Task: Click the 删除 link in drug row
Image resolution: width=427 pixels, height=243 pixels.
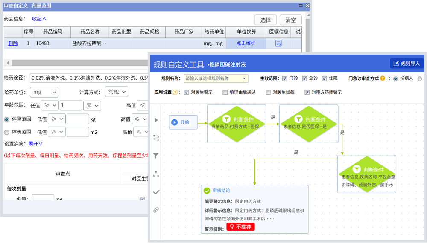Action: [13, 43]
